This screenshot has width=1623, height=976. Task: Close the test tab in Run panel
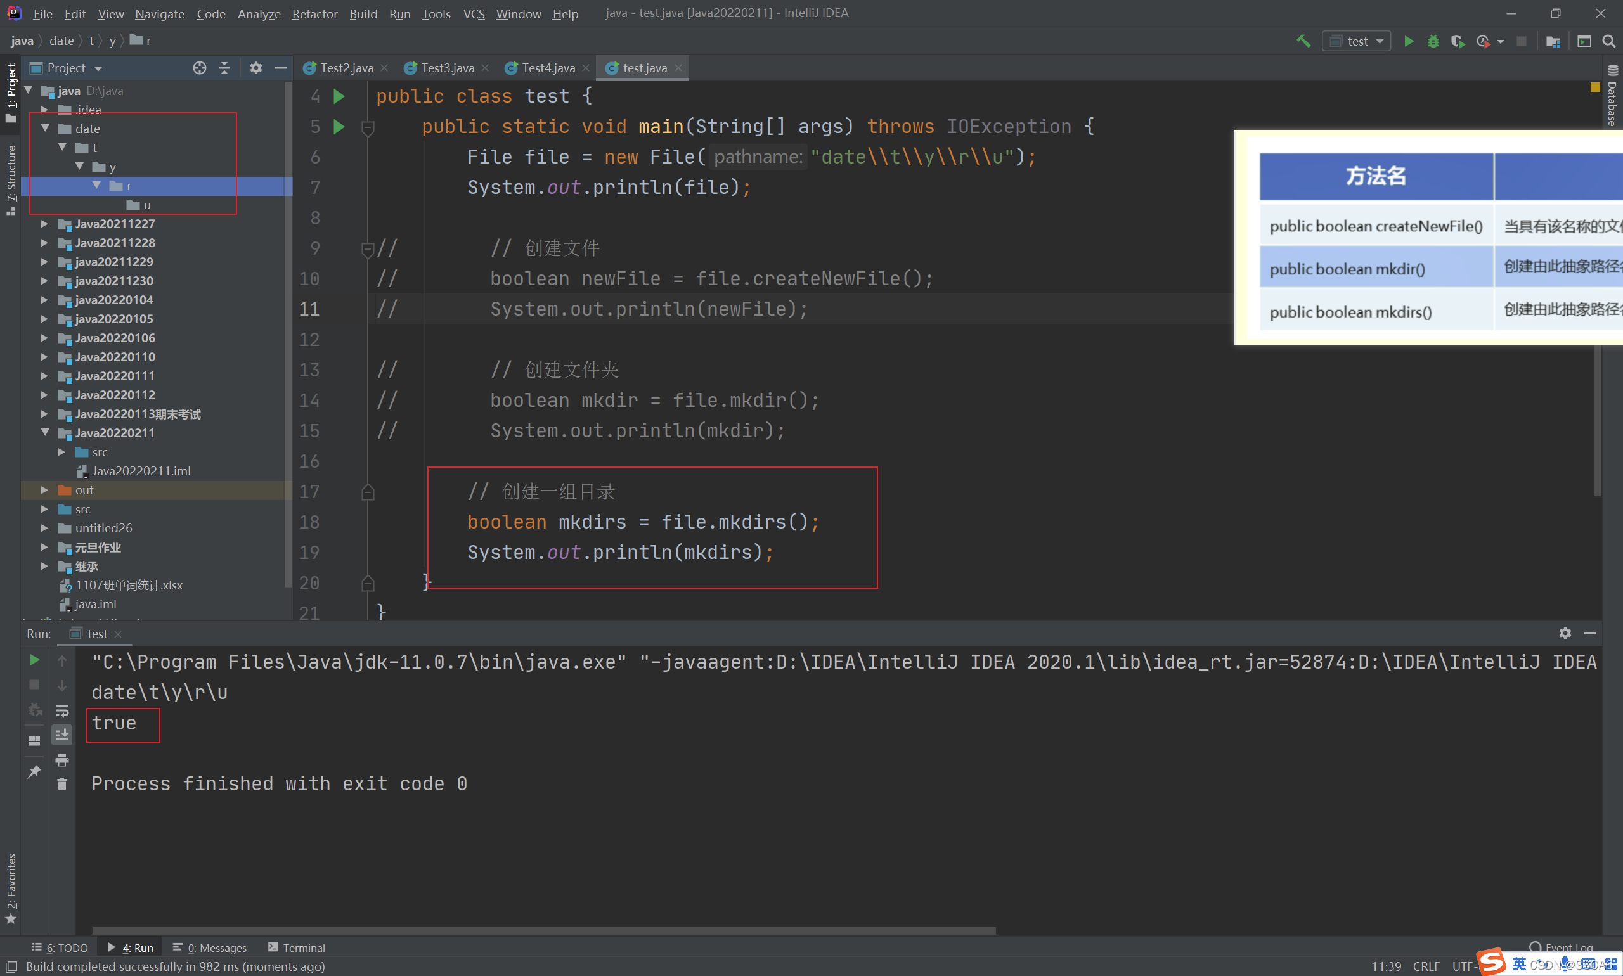(x=119, y=634)
